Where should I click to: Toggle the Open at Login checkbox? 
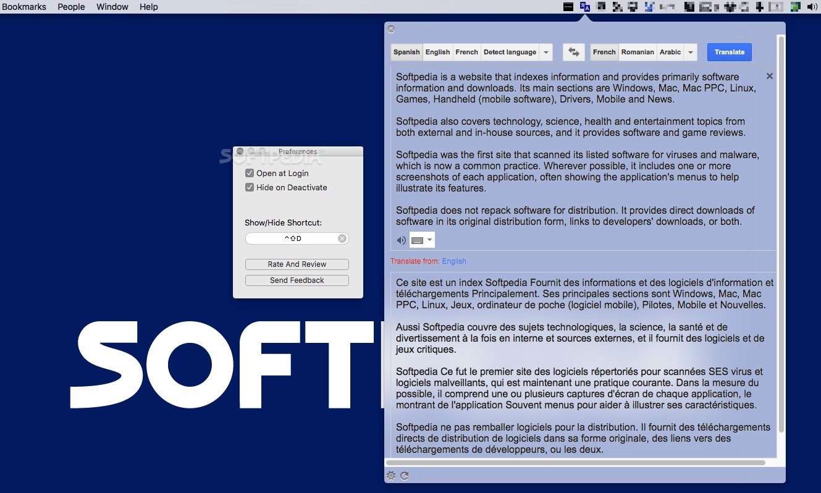(250, 173)
